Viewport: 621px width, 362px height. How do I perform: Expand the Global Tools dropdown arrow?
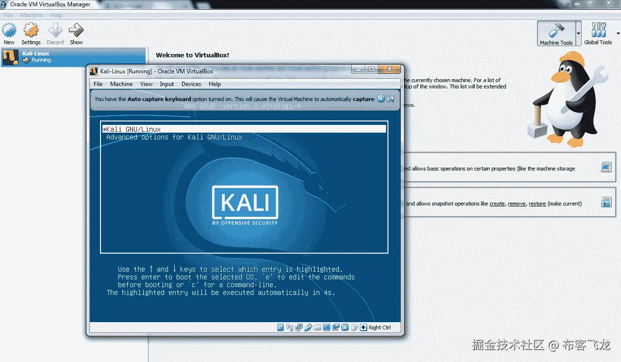pos(618,34)
